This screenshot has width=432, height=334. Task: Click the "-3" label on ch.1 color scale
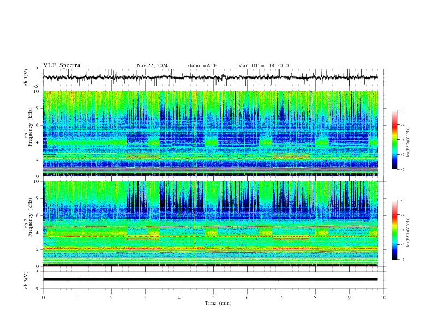click(402, 110)
